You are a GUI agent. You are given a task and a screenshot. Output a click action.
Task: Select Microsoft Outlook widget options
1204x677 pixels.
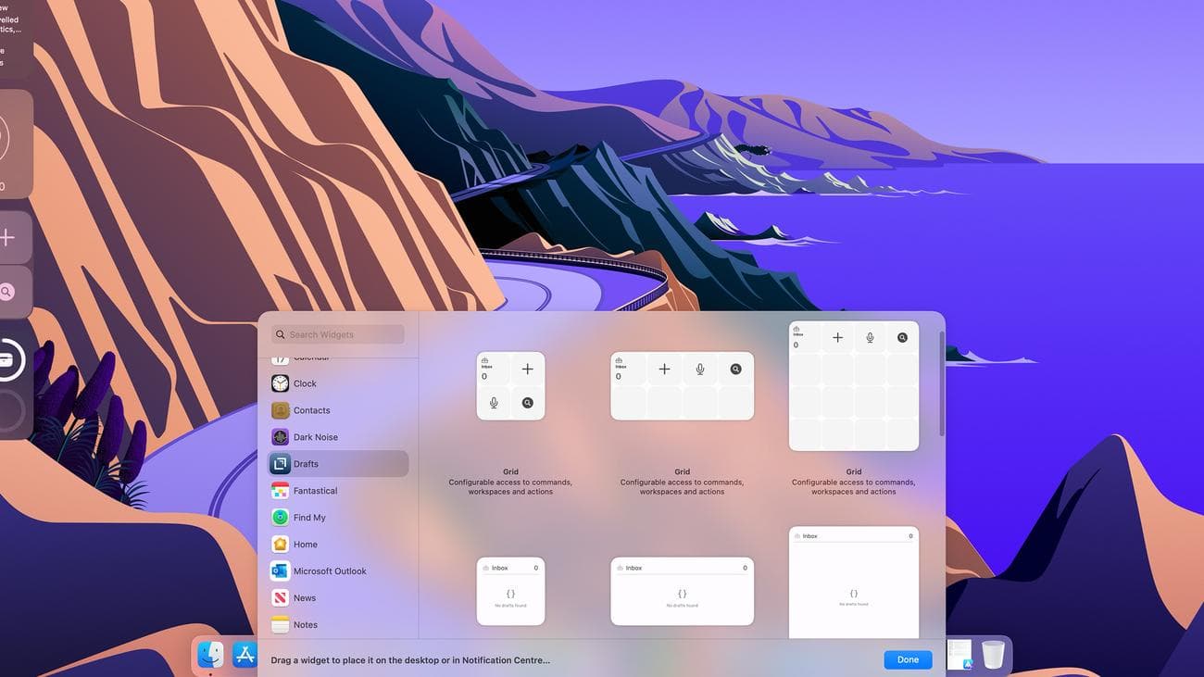(329, 570)
